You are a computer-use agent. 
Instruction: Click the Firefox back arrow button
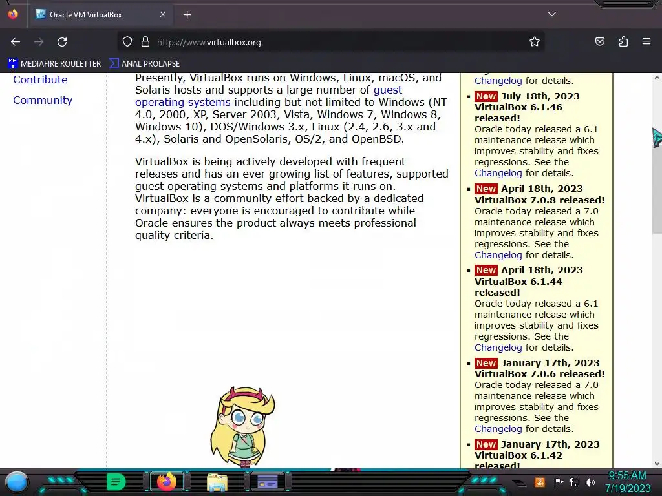[x=16, y=42]
